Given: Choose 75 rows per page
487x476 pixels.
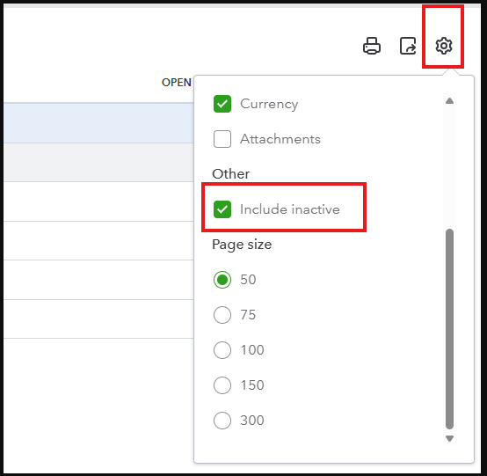Looking at the screenshot, I should click(222, 315).
